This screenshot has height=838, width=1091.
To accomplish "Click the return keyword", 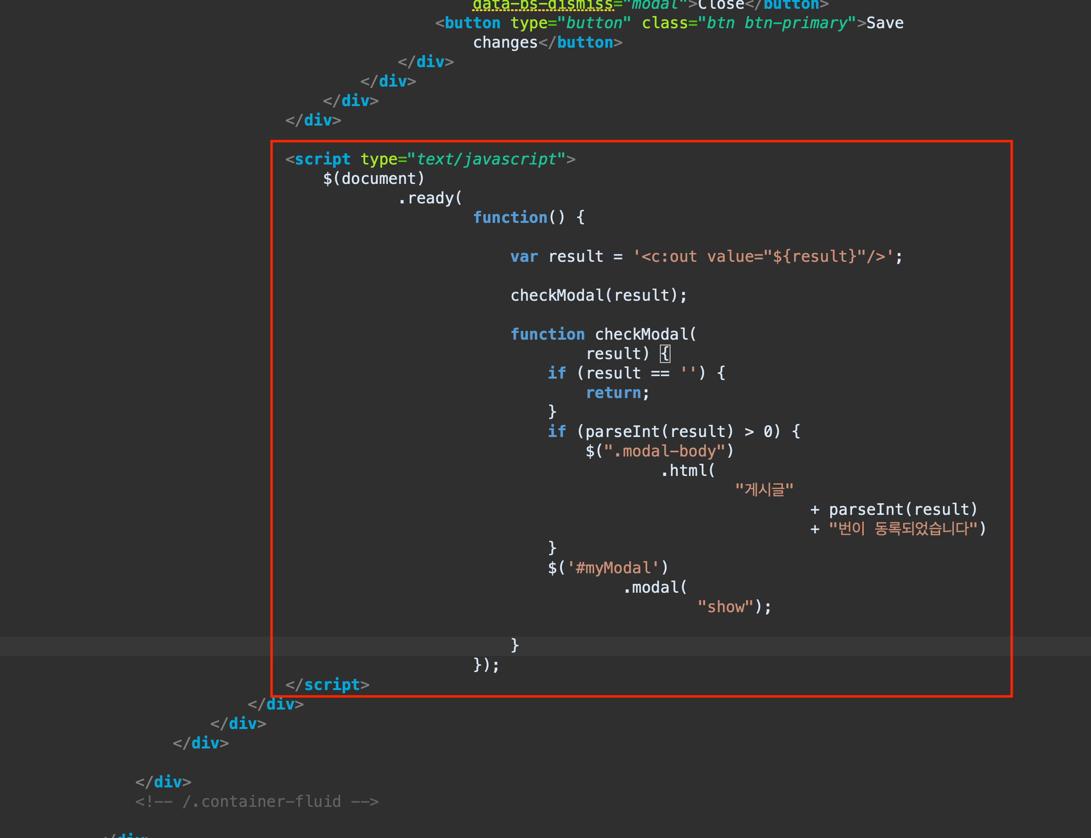I will click(613, 393).
